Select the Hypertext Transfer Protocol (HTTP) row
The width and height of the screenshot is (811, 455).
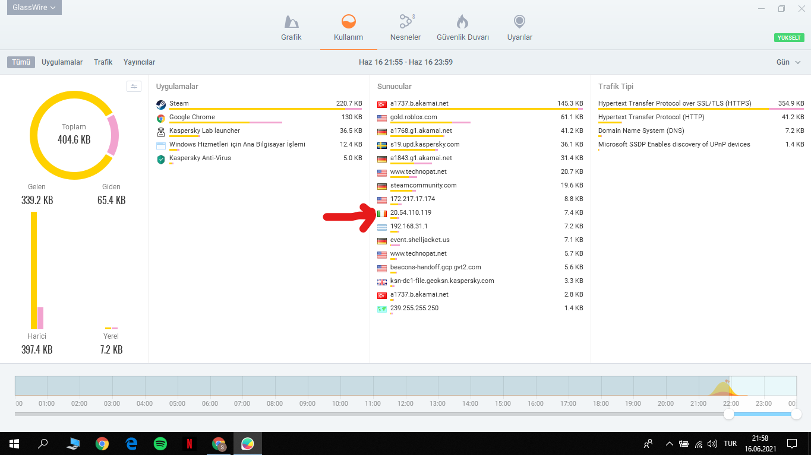coord(701,118)
